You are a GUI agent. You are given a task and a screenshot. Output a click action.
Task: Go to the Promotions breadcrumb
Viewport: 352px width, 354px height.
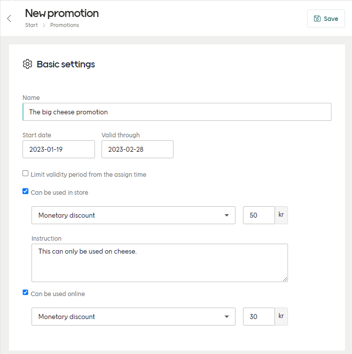[x=64, y=25]
